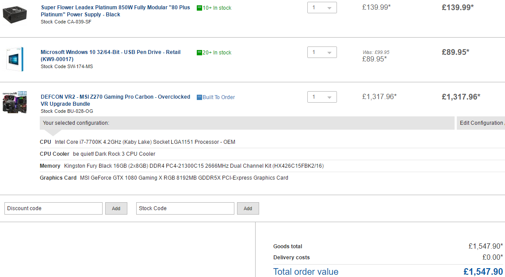Click the Total order value label
The width and height of the screenshot is (505, 277).
point(306,272)
